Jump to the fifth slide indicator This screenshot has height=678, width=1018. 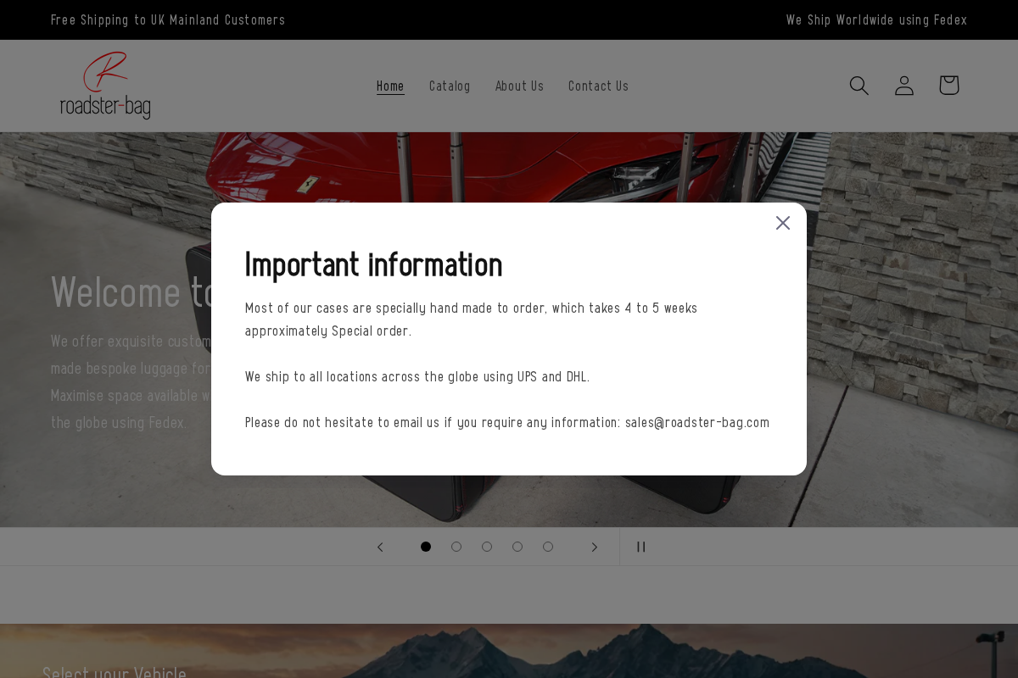pyautogui.click(x=548, y=547)
